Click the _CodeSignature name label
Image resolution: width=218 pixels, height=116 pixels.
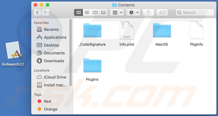[x=92, y=44]
